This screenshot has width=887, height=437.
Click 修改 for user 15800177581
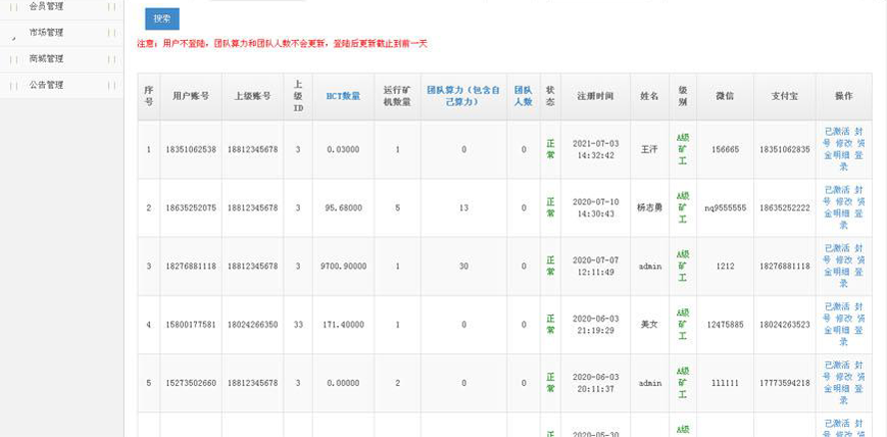844,318
